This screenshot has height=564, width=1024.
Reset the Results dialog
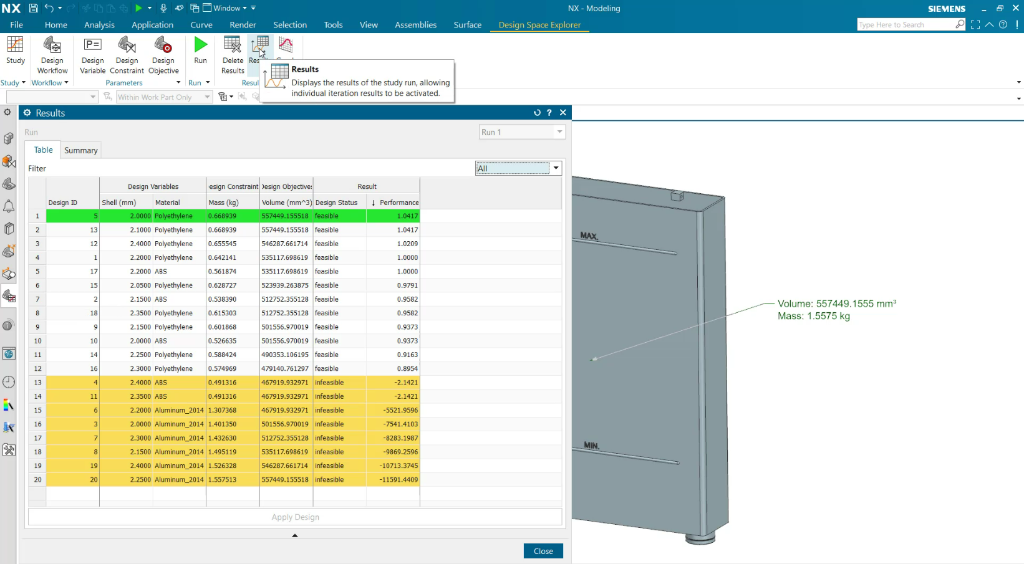537,113
